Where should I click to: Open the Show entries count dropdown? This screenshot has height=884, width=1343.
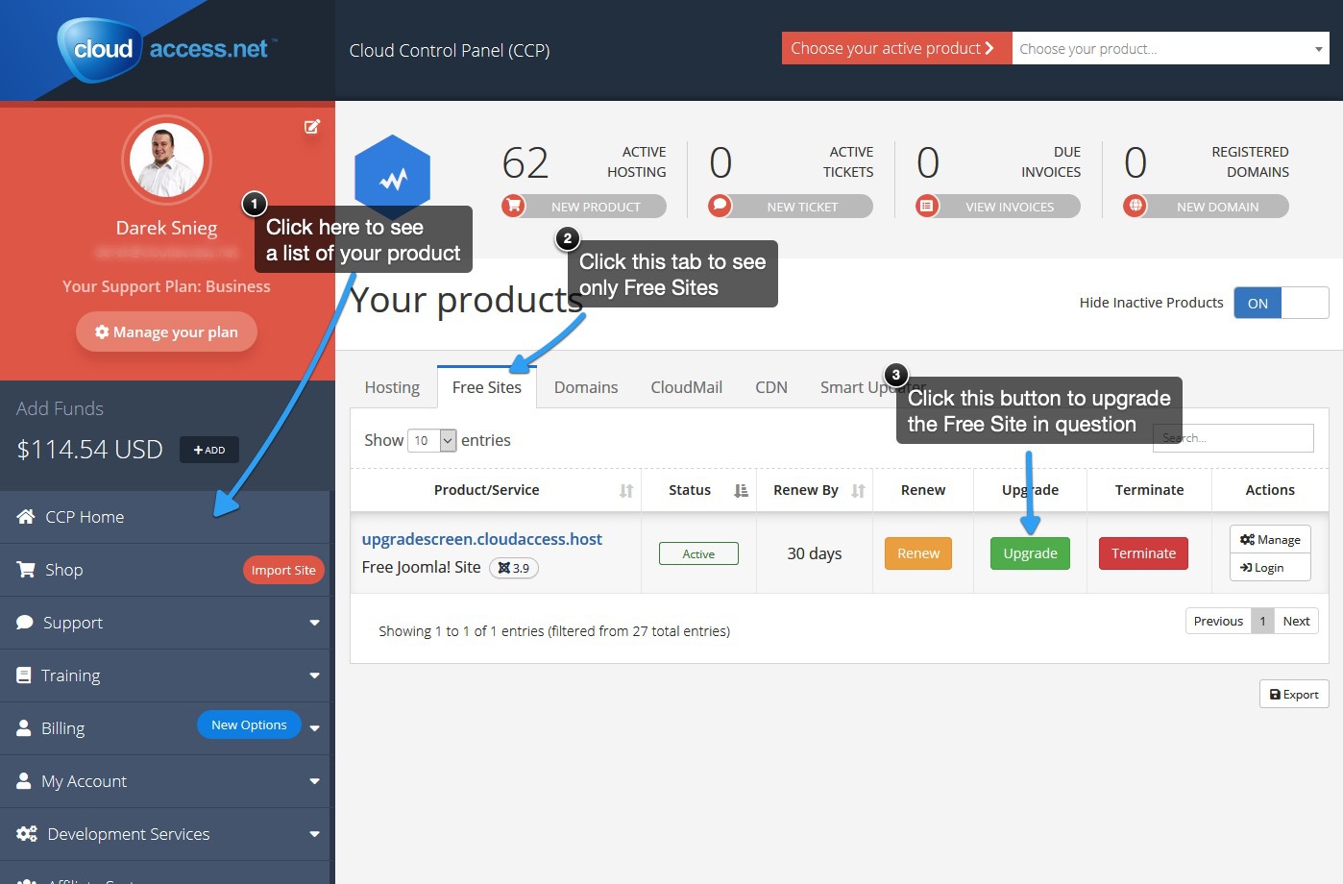click(x=432, y=440)
